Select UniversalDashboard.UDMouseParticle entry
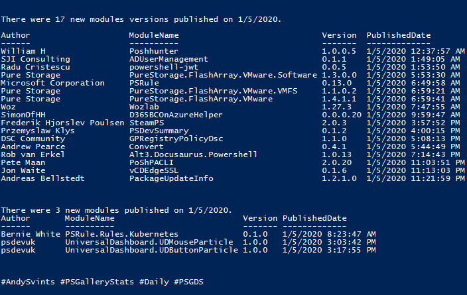Screen dimensions: 467x295 149,242
